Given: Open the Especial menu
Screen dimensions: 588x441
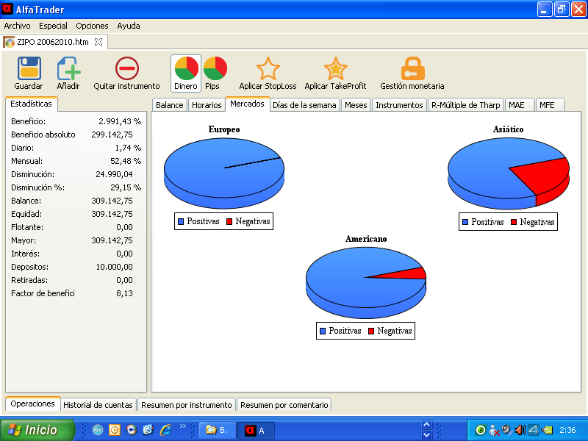Looking at the screenshot, I should click(x=53, y=26).
